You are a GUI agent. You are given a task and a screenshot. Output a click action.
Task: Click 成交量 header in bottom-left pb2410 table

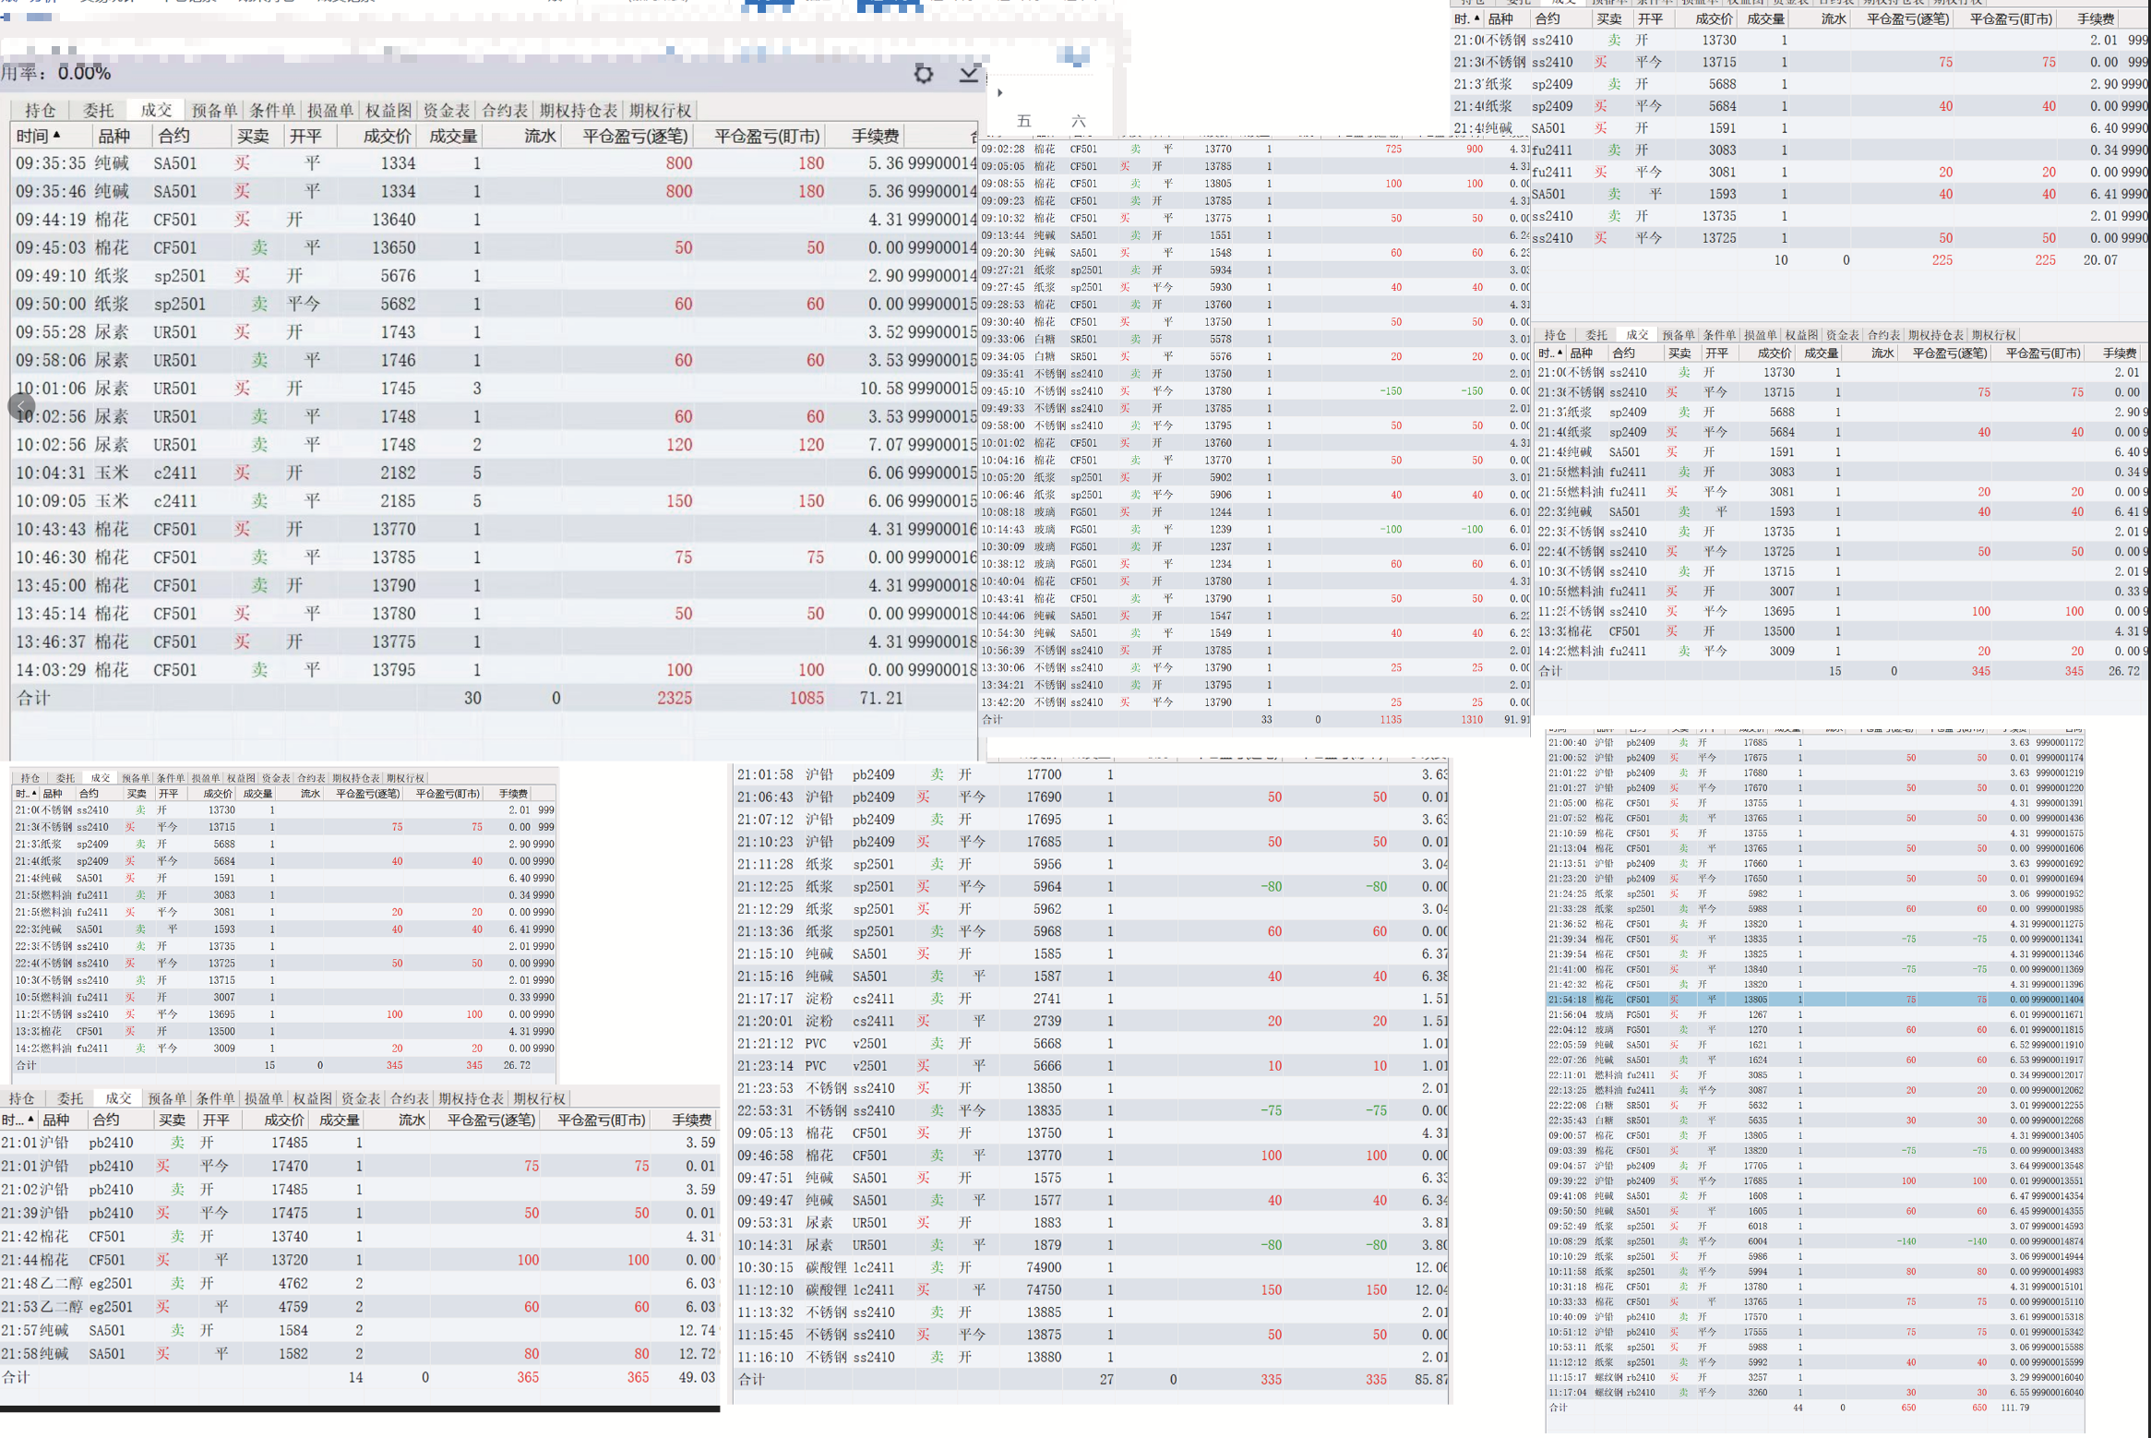(339, 1120)
